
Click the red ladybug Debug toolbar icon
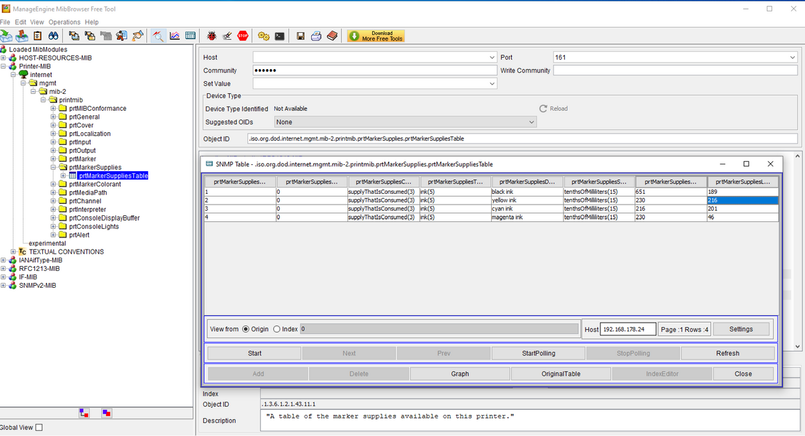[x=212, y=36]
